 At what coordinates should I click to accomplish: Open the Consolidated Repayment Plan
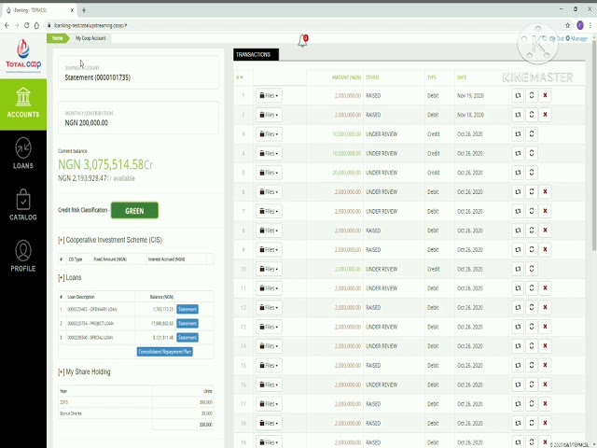165,352
